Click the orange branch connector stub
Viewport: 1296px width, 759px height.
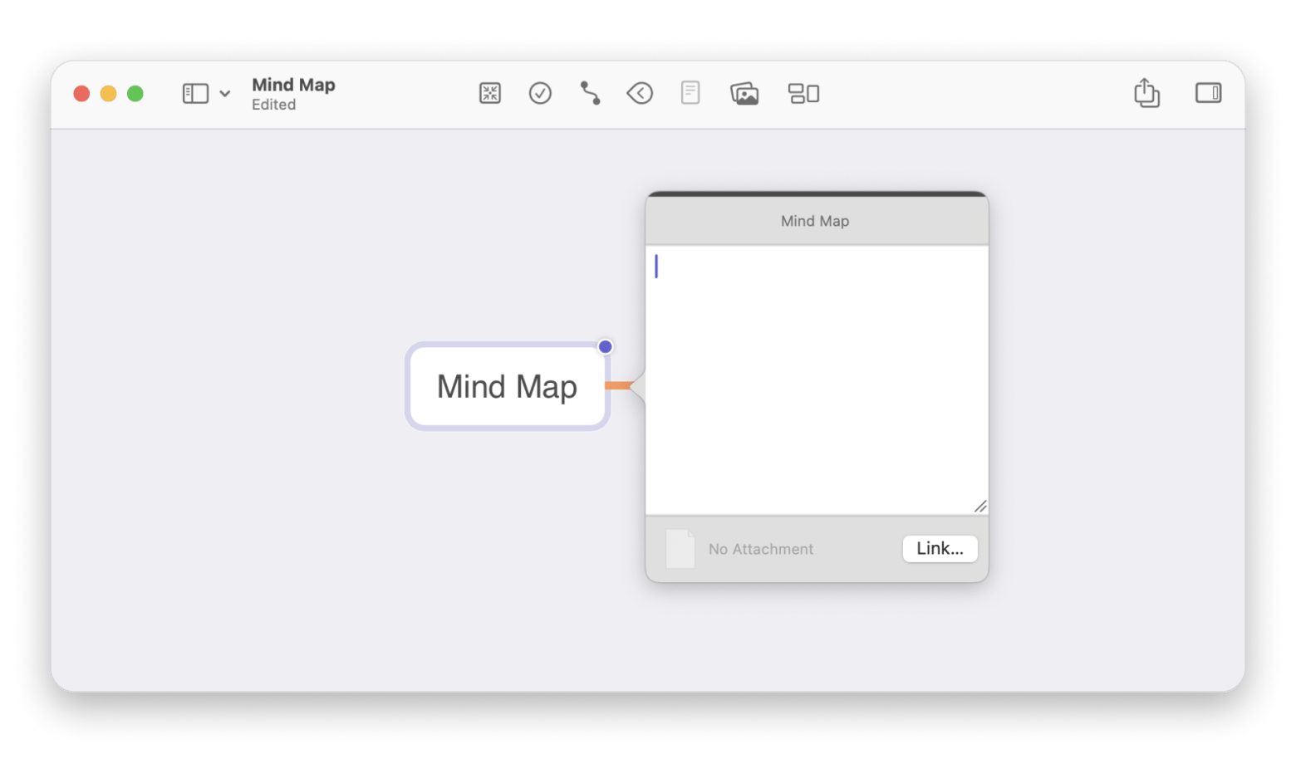618,385
